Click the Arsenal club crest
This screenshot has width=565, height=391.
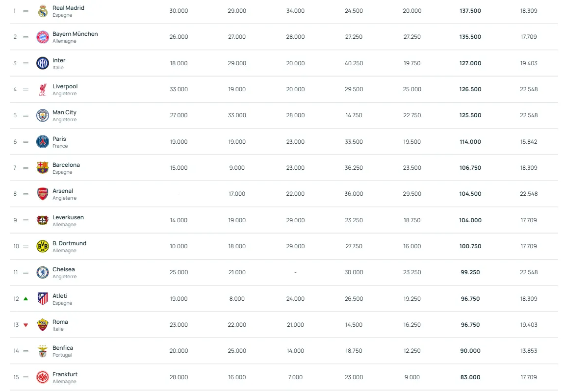point(43,194)
